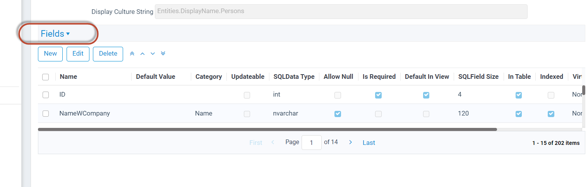
Task: Click the Delete field button
Action: point(108,54)
